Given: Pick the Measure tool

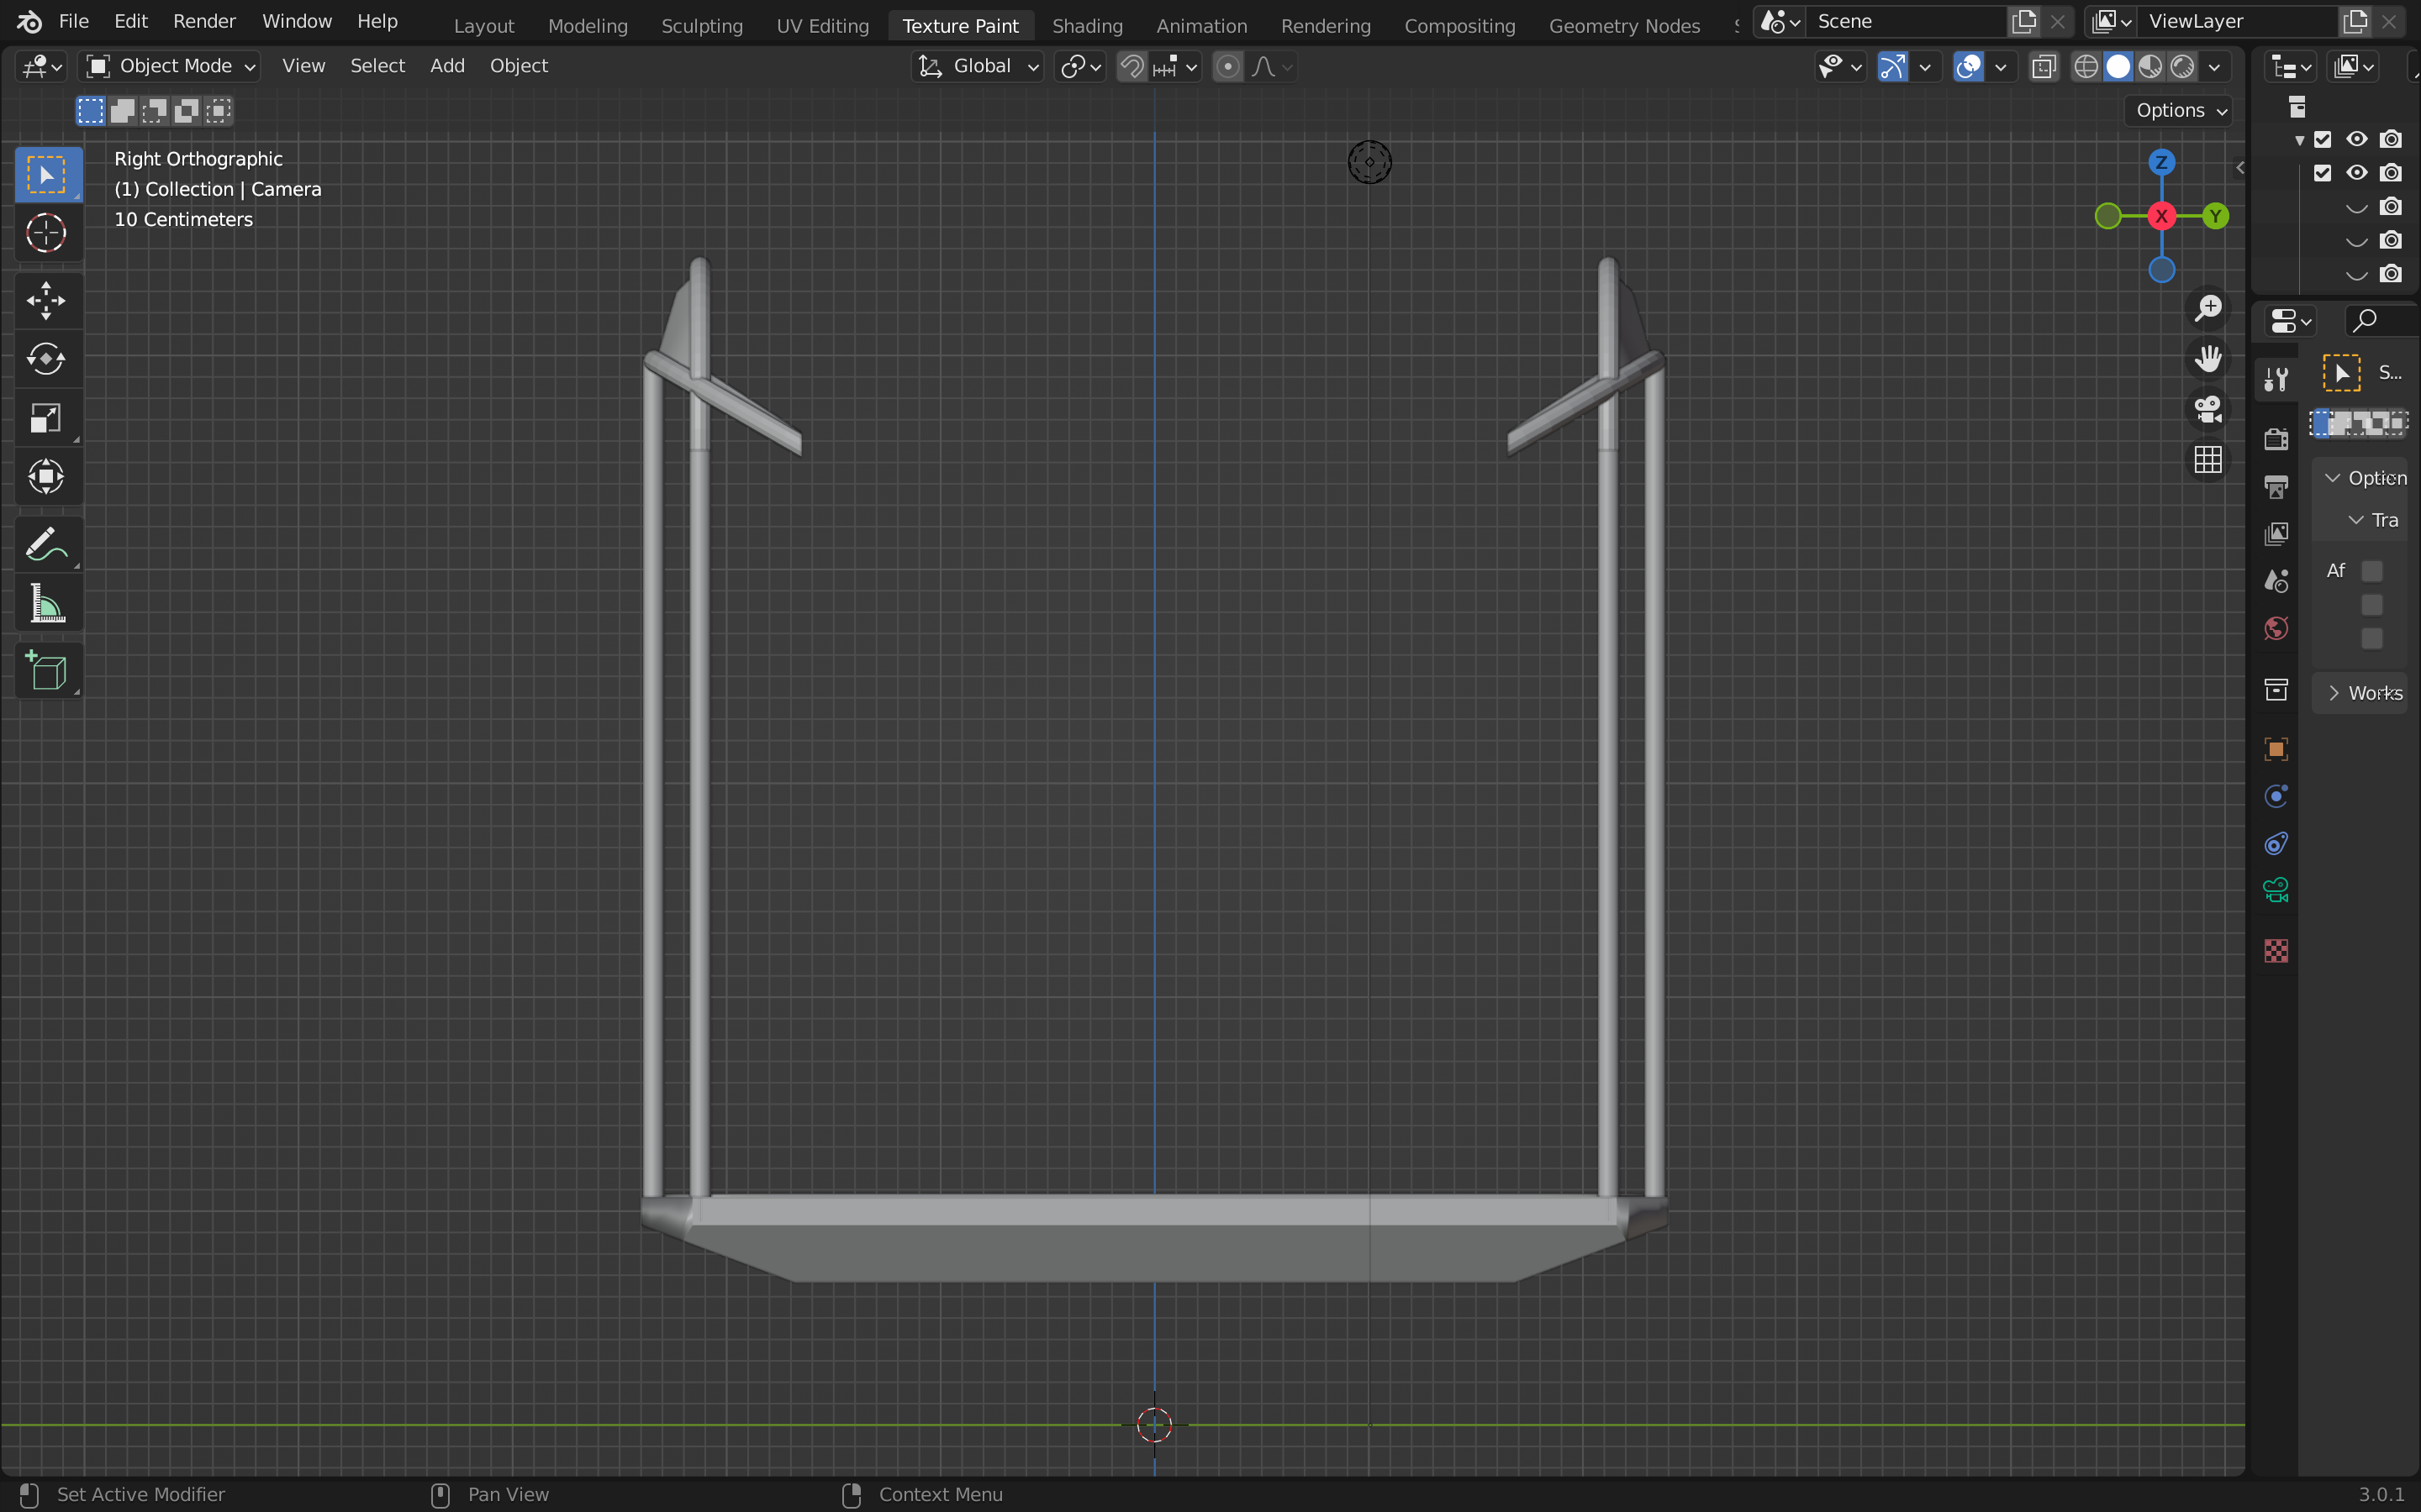Looking at the screenshot, I should pyautogui.click(x=46, y=604).
